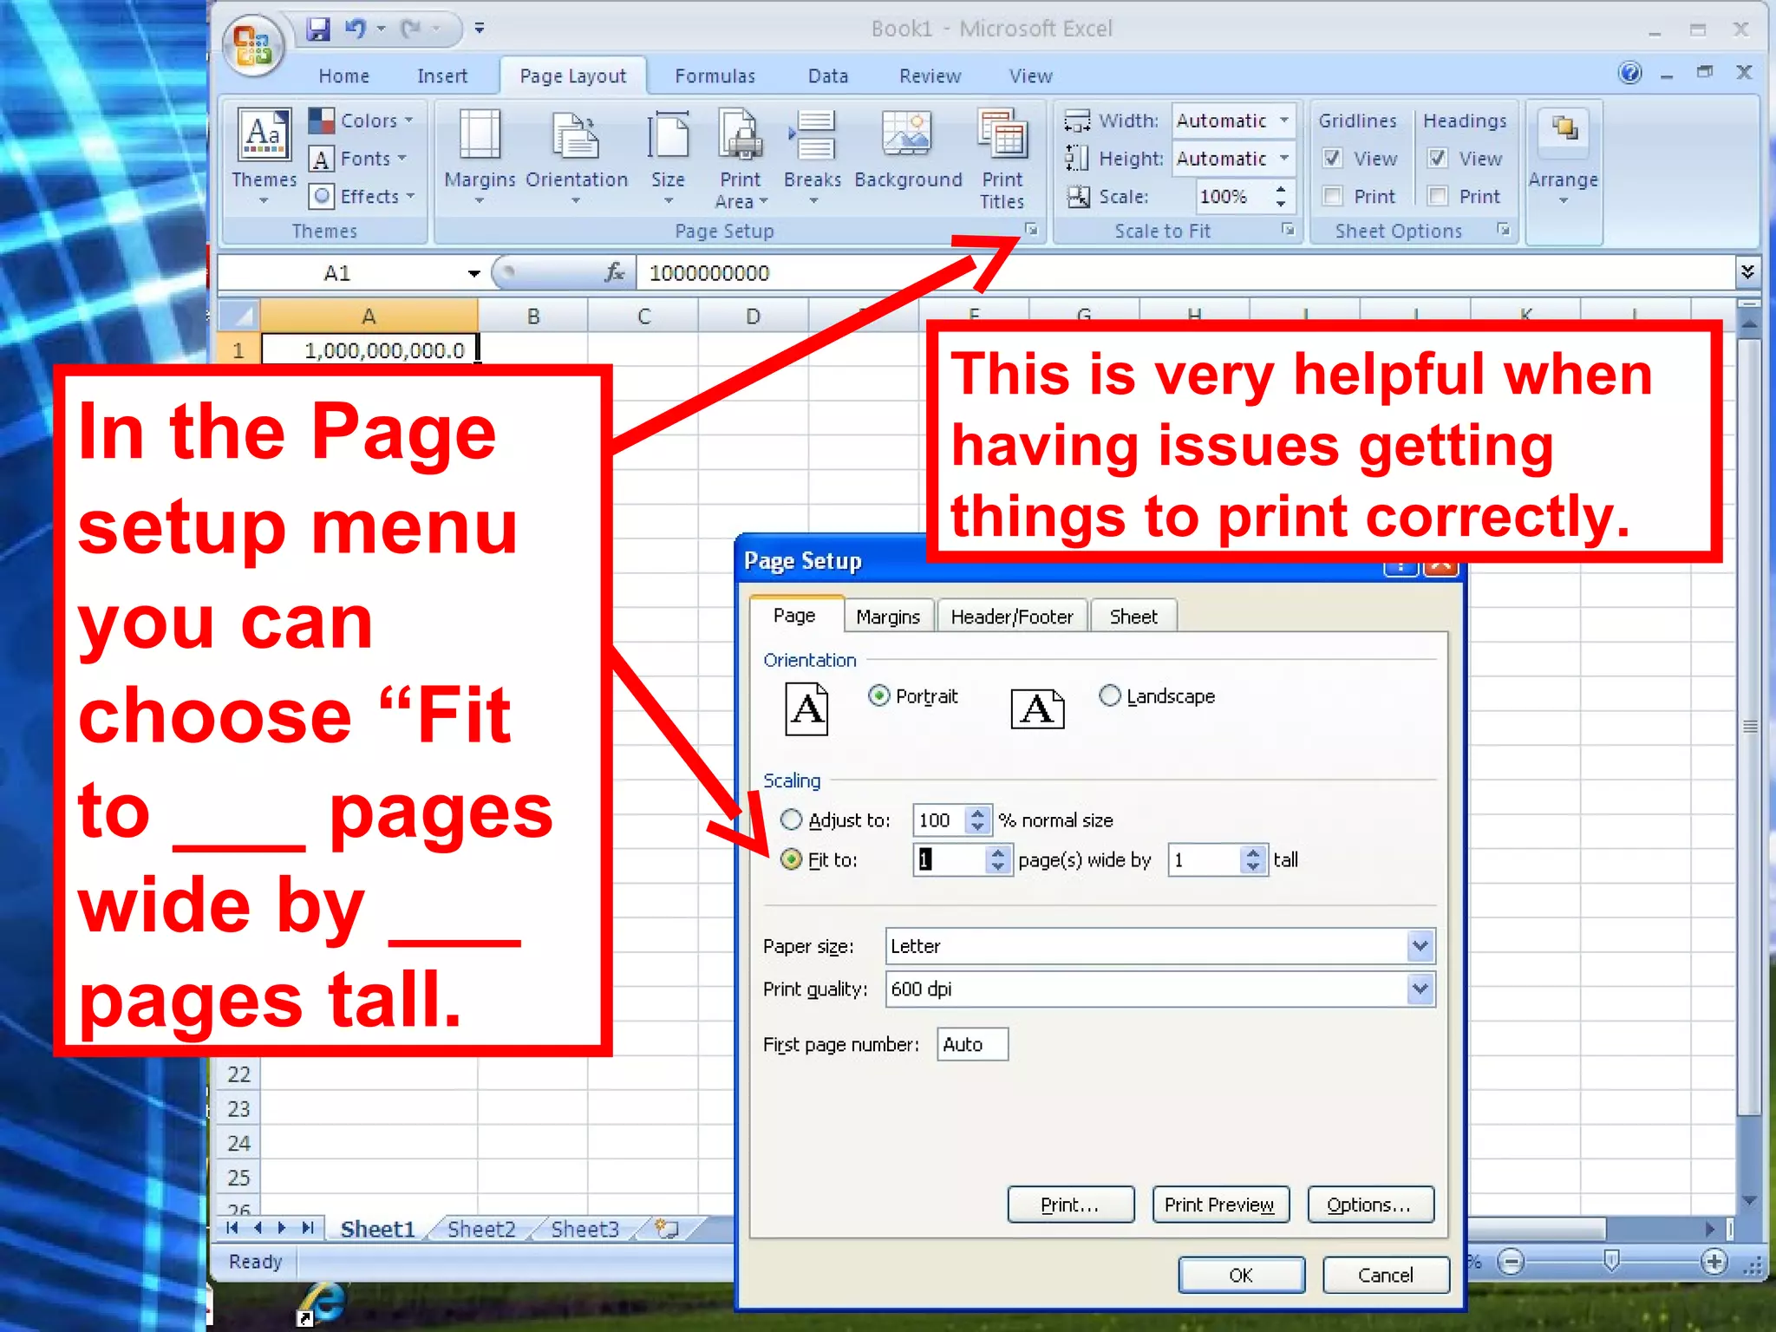Click the Options... button
This screenshot has height=1332, width=1776.
coord(1369,1205)
